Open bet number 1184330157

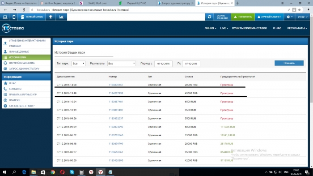116,85
